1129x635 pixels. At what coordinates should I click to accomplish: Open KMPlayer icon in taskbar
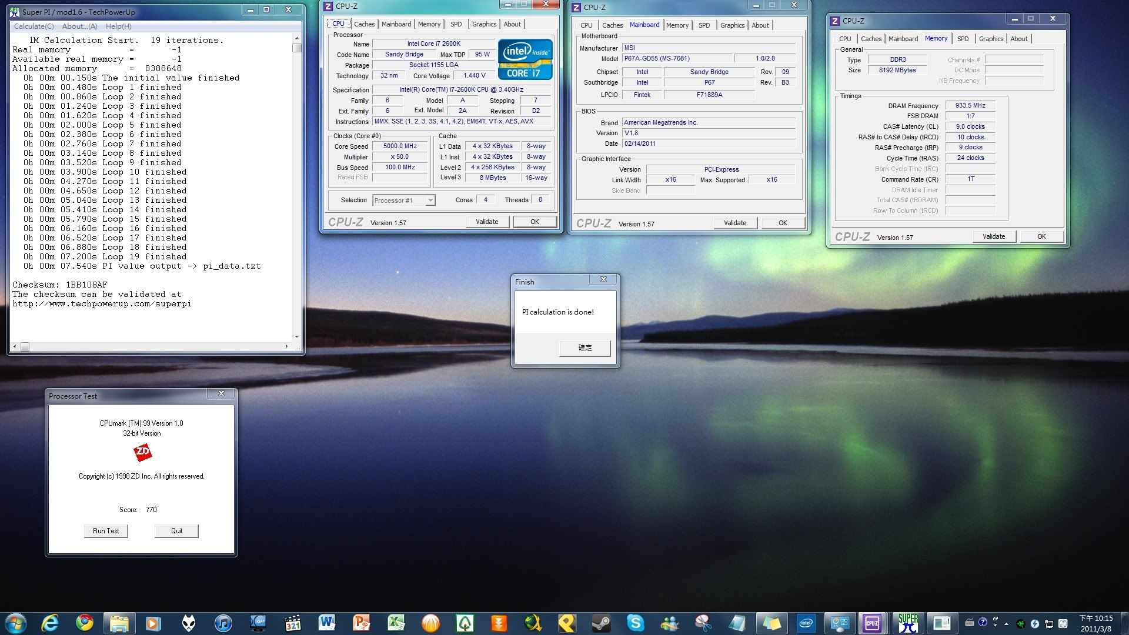click(x=258, y=623)
